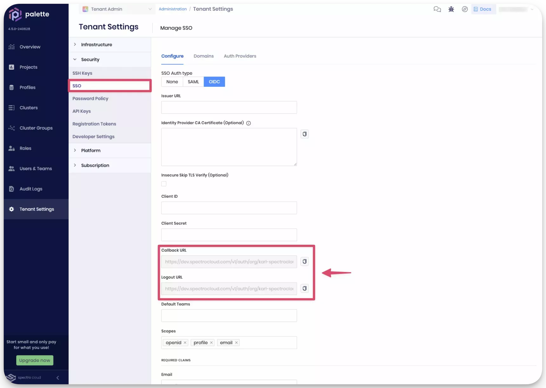Select SAML as SSO Auth type
The image size is (546, 388).
[x=193, y=82]
